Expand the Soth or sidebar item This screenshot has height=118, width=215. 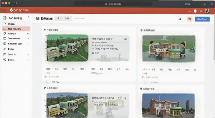[x=28, y=54]
